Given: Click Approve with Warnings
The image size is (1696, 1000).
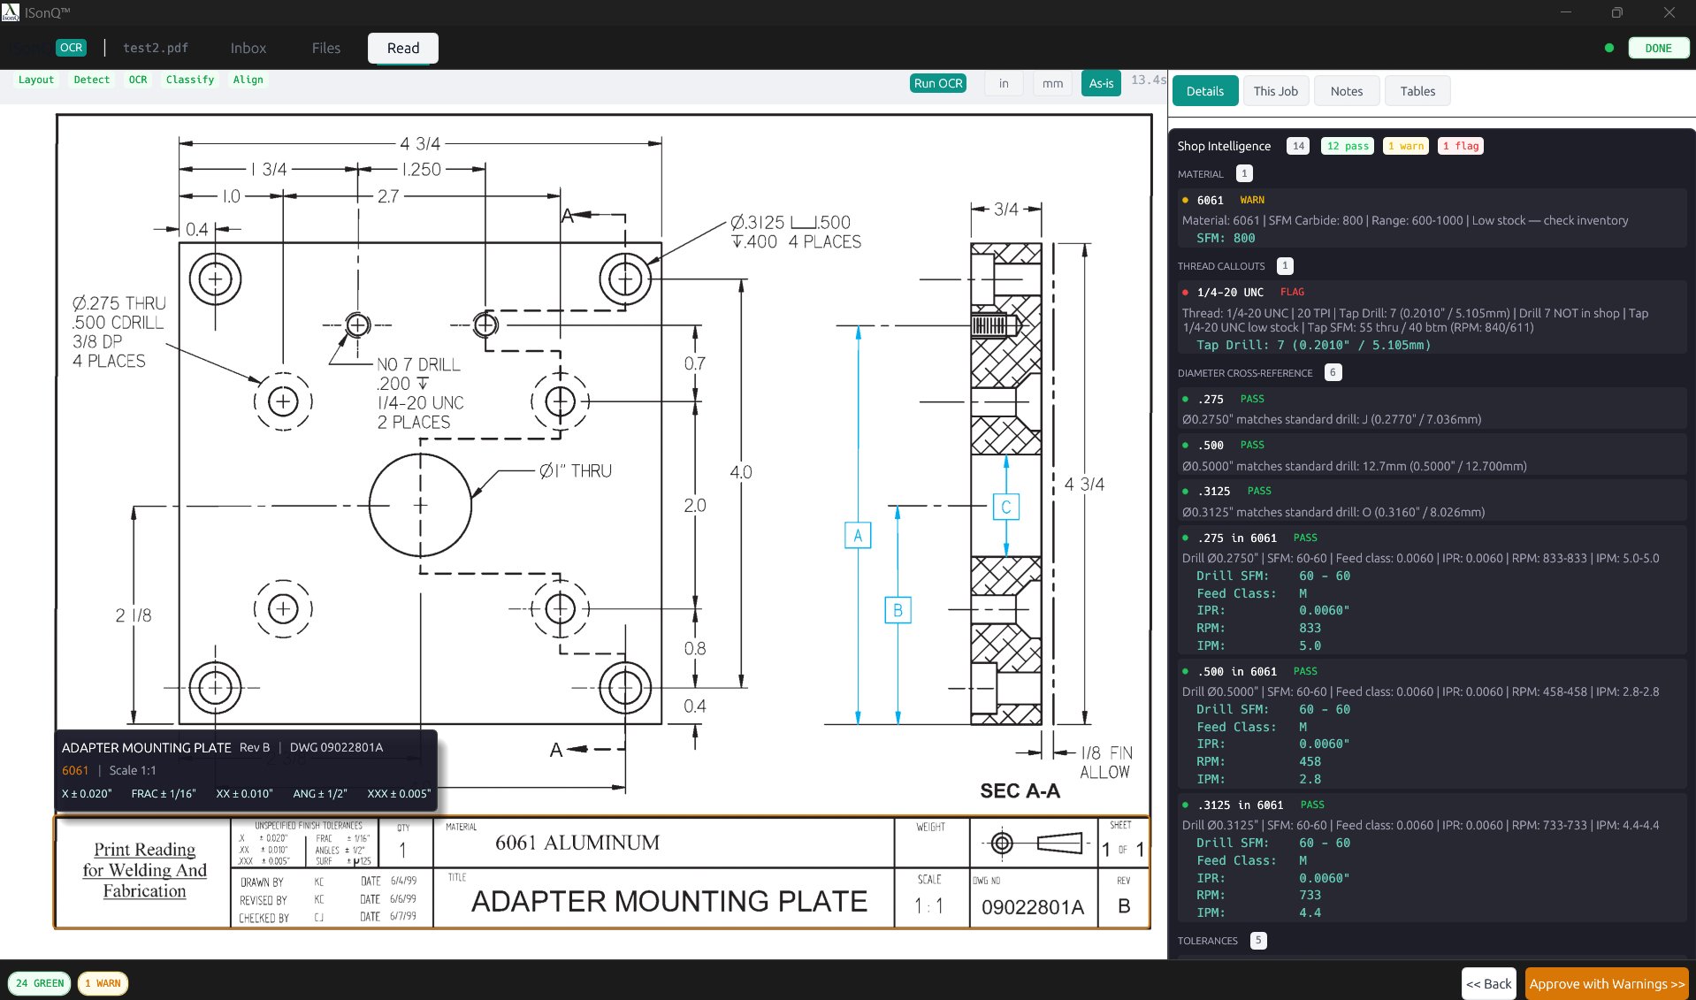Looking at the screenshot, I should pyautogui.click(x=1605, y=982).
